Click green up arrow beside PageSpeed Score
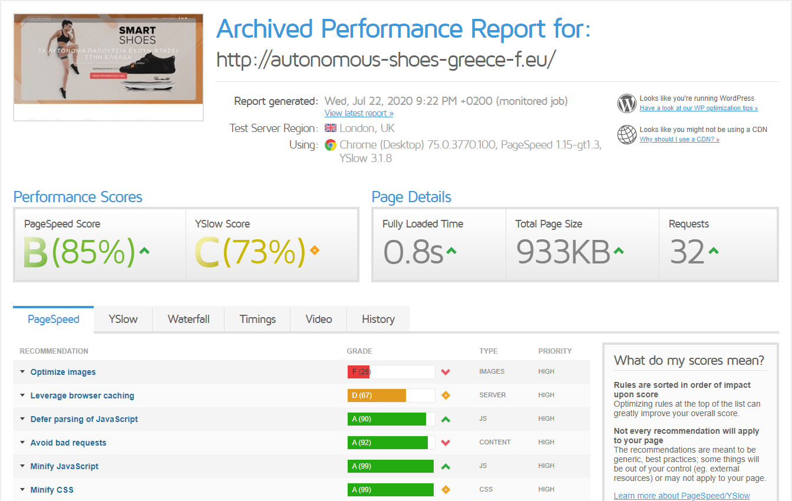The image size is (792, 501). pyautogui.click(x=144, y=250)
